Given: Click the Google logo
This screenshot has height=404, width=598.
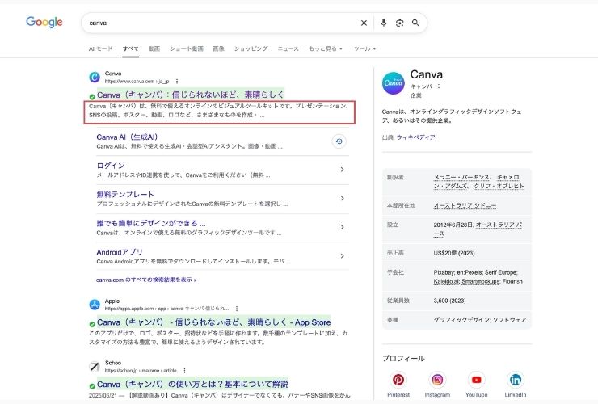Looking at the screenshot, I should [x=44, y=23].
